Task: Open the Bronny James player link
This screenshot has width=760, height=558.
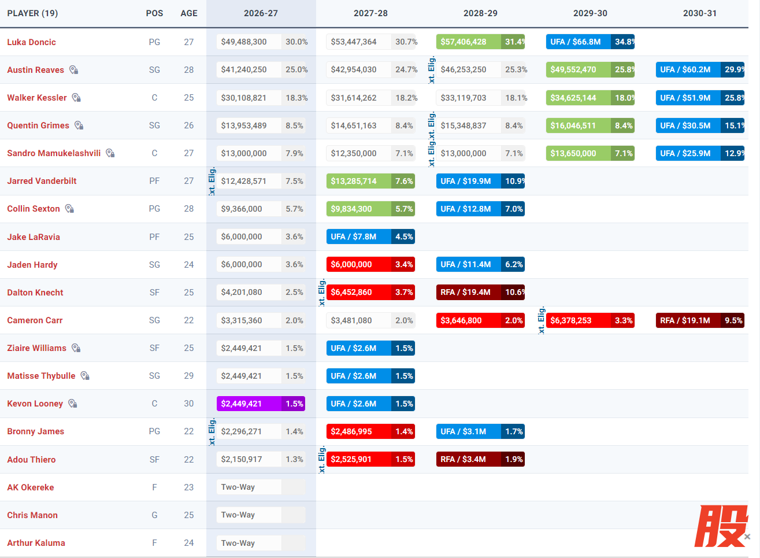Action: 35,431
